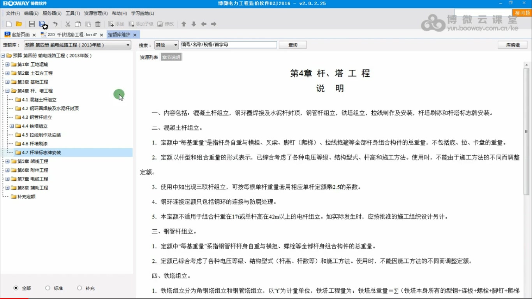Open the 学习园地(L) menu

(x=143, y=13)
